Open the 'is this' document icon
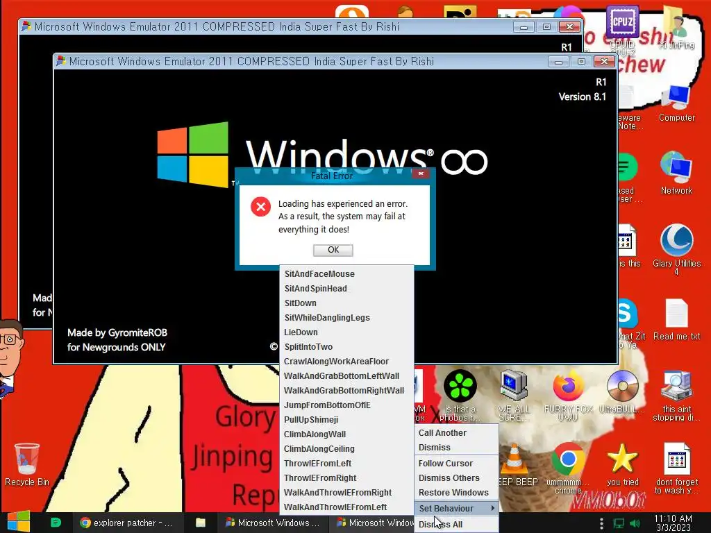The width and height of the screenshot is (711, 533). coord(629,246)
